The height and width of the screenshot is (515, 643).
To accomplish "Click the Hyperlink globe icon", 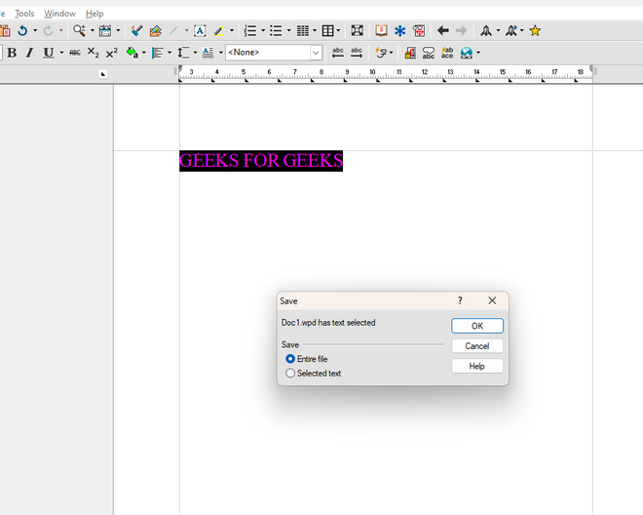I will point(467,53).
